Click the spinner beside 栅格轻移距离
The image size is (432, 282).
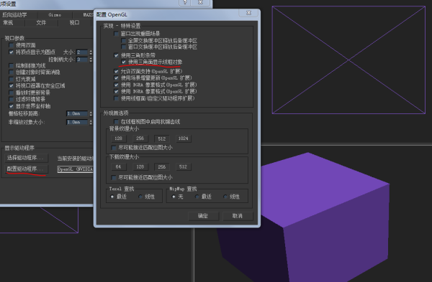pos(91,113)
